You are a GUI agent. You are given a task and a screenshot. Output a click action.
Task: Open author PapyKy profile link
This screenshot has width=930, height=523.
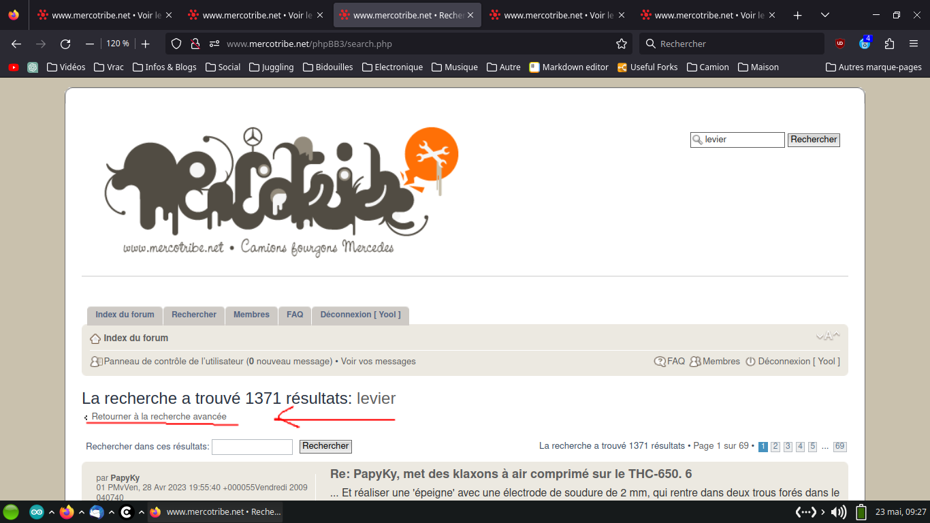tap(125, 478)
